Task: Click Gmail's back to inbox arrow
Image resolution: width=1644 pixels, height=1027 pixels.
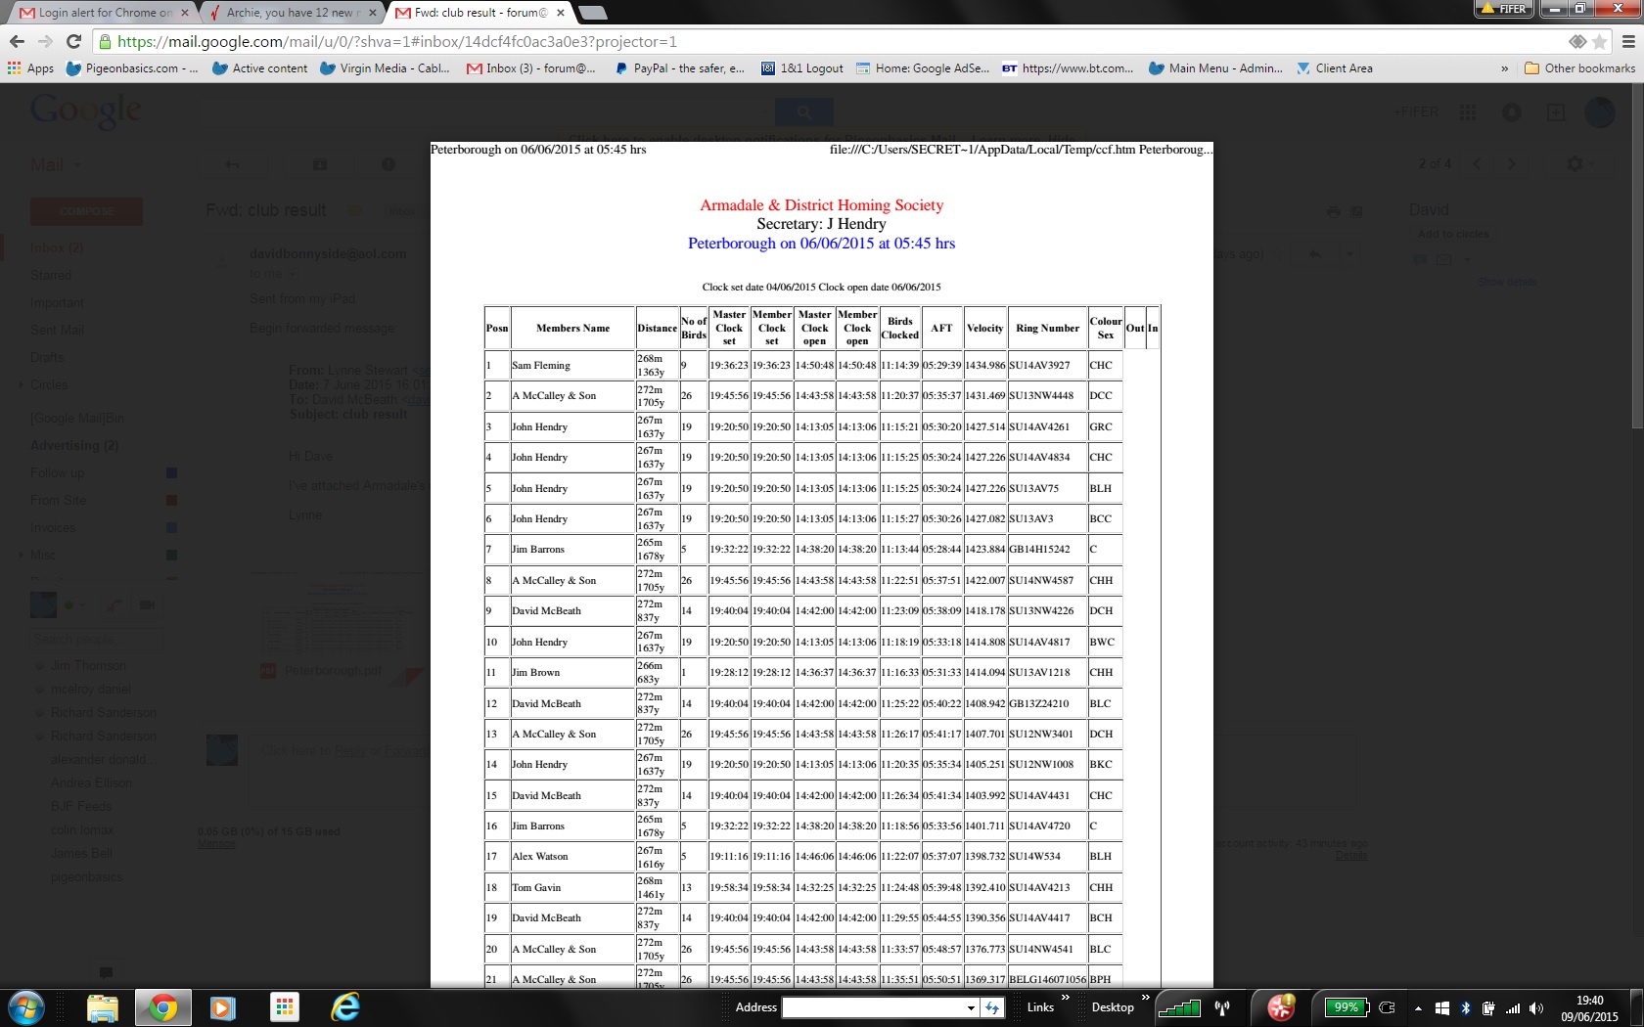Action: click(232, 164)
